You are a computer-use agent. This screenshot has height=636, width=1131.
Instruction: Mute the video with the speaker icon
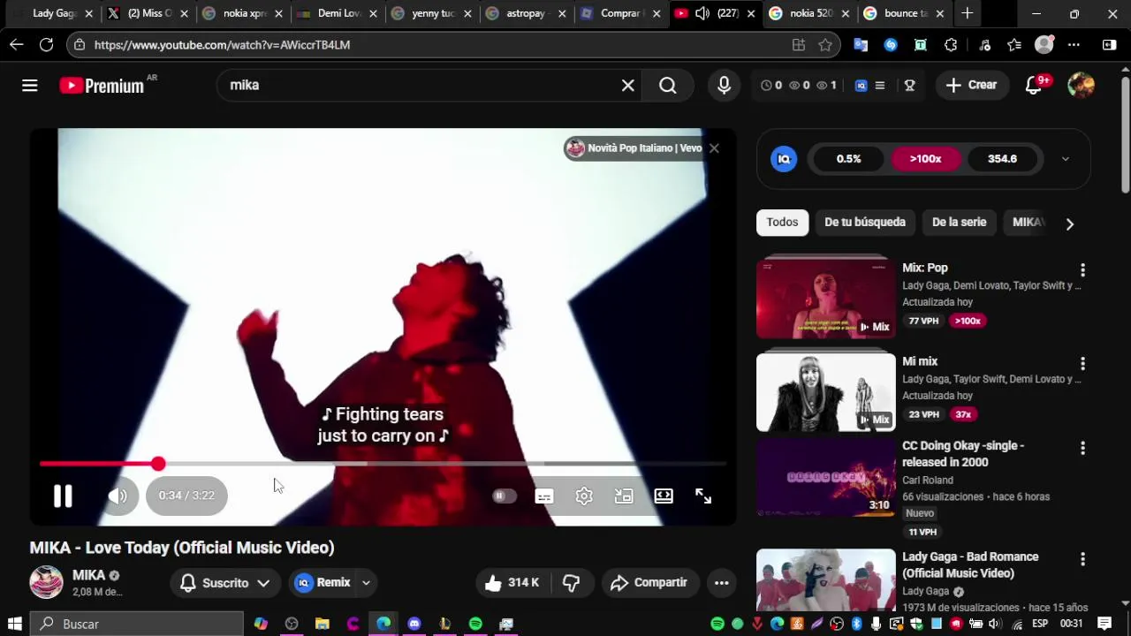(x=118, y=496)
